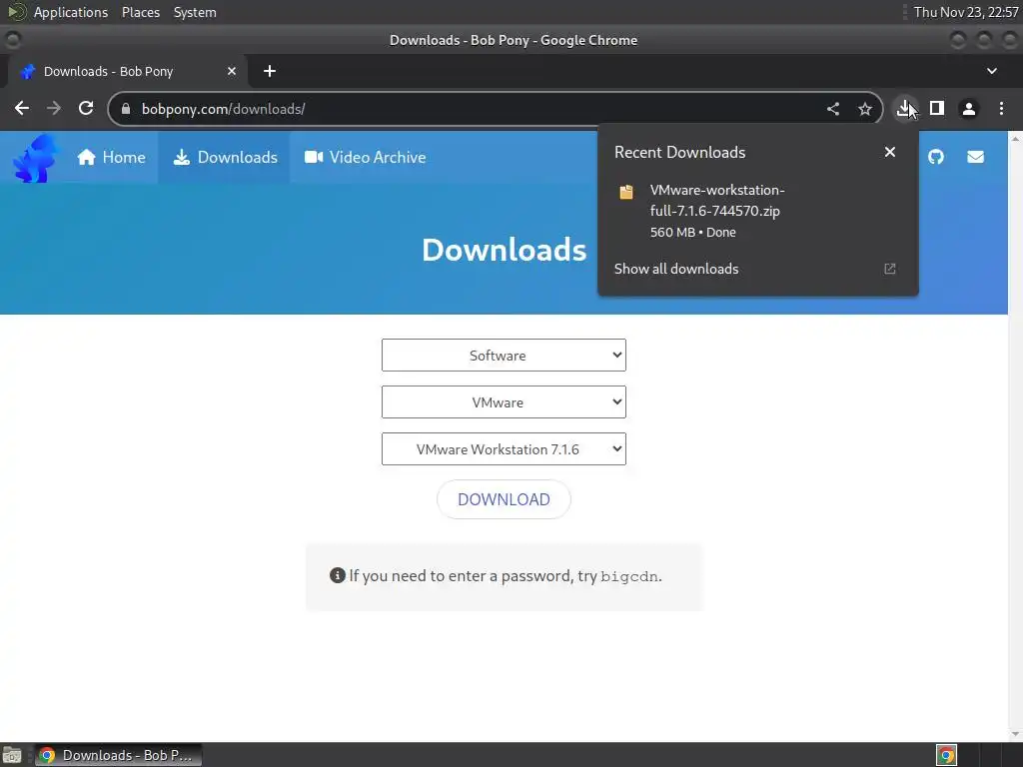The height and width of the screenshot is (767, 1023).
Task: Close the Downloads - Bob Pony tab
Action: pyautogui.click(x=232, y=71)
